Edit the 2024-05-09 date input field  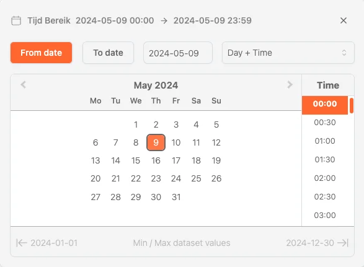(x=178, y=53)
